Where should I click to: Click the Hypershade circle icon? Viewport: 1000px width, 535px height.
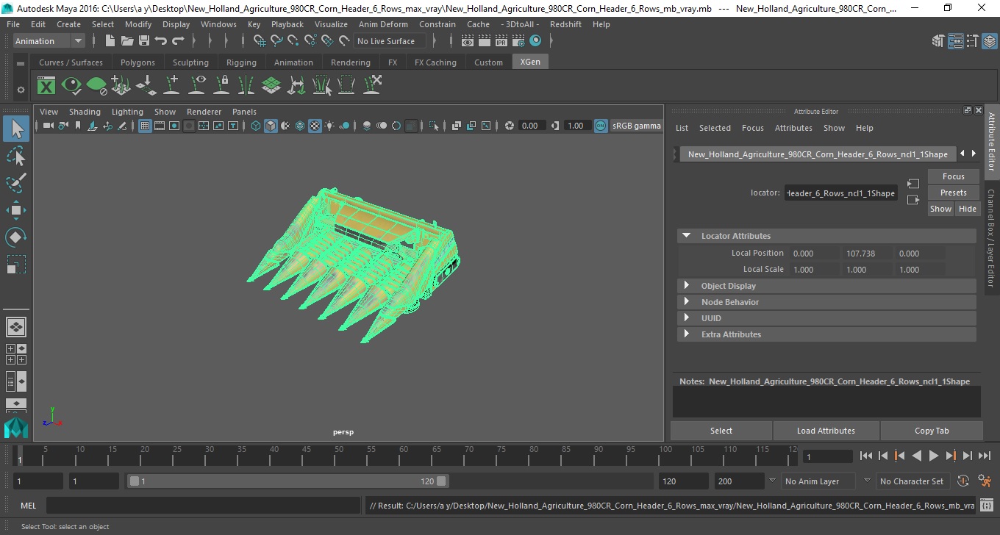pos(535,41)
